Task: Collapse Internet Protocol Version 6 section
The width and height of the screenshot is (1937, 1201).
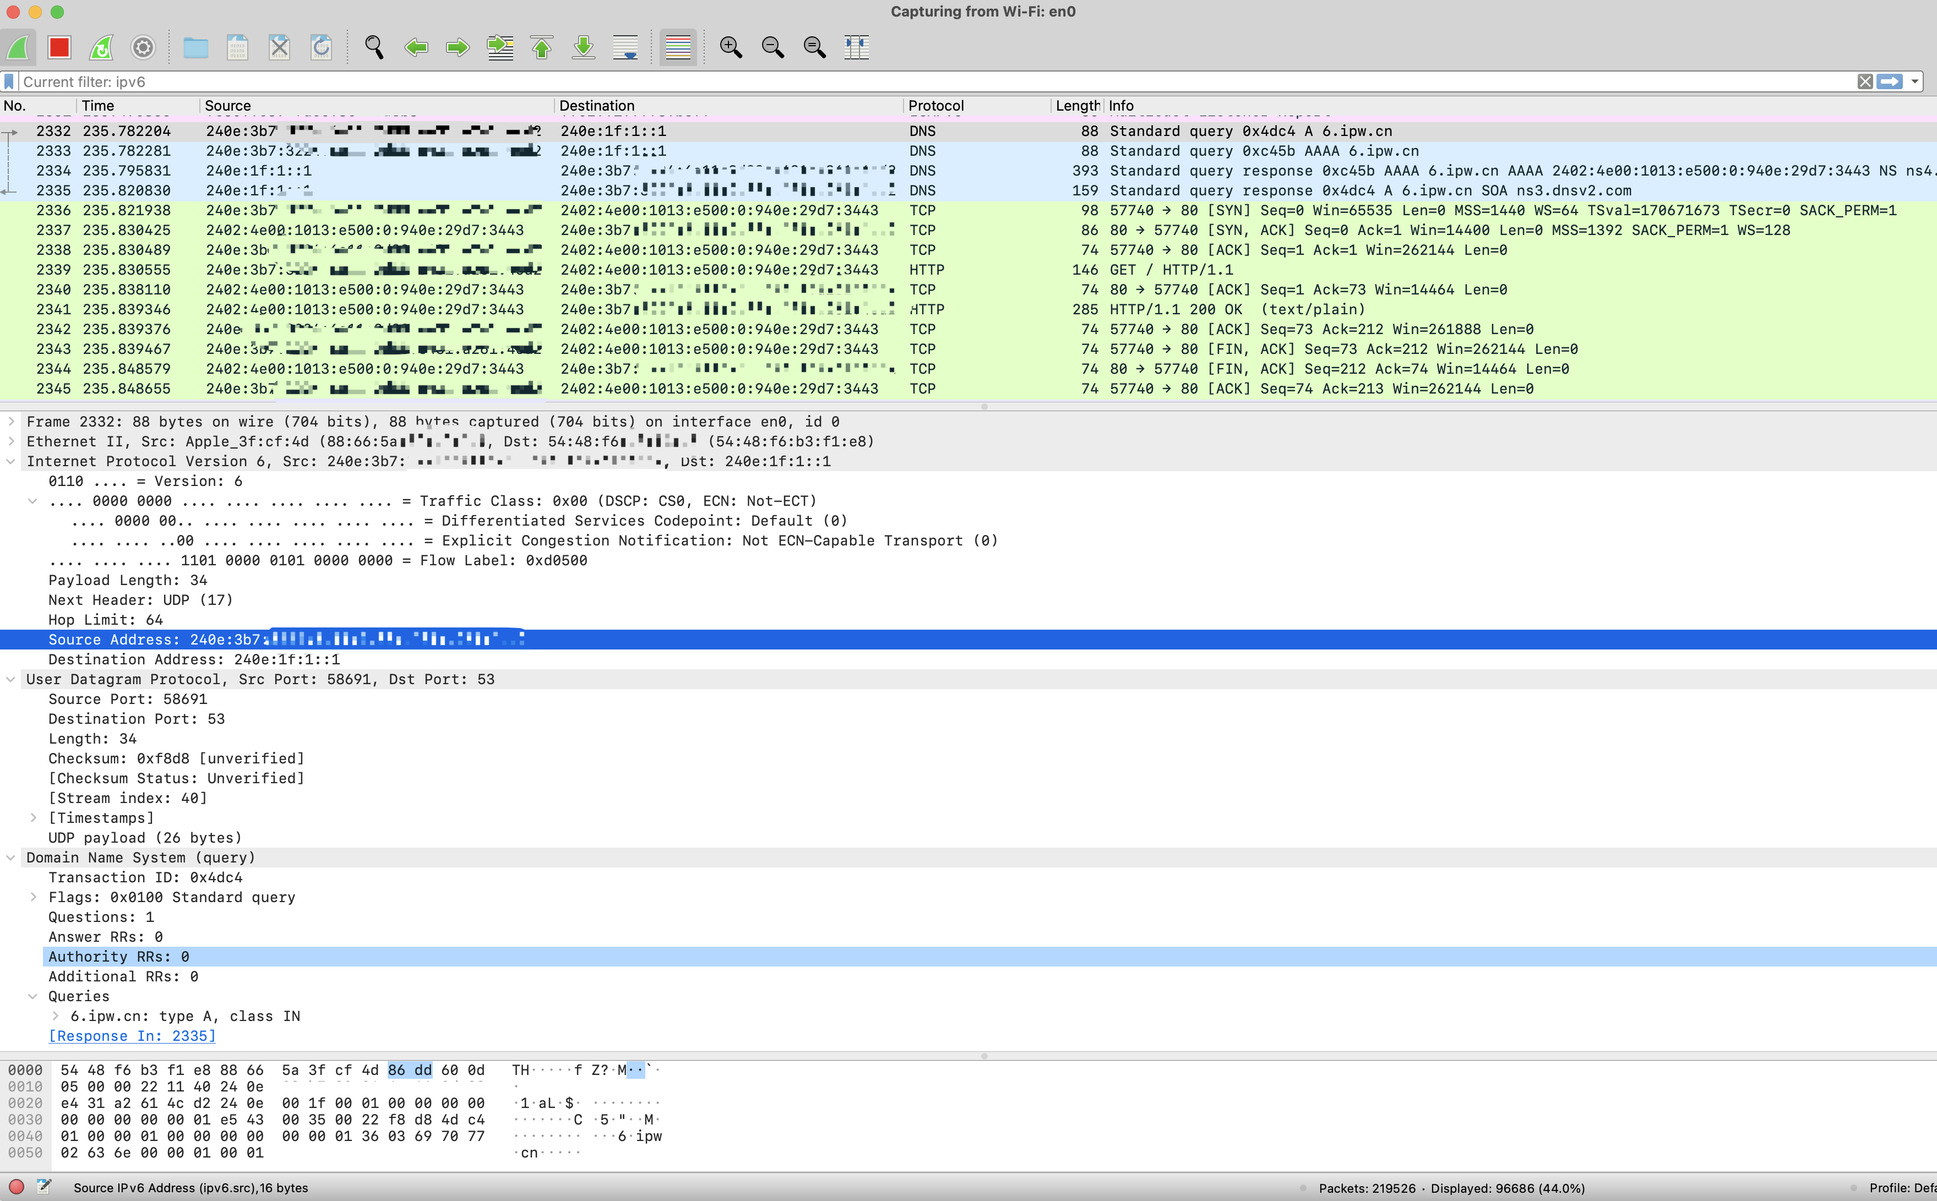Action: 11,461
